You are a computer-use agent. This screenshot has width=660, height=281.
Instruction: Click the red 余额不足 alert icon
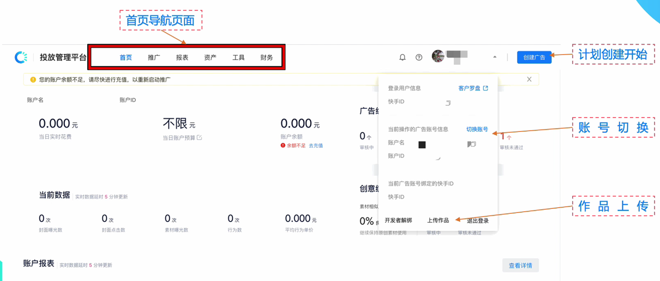pos(283,146)
